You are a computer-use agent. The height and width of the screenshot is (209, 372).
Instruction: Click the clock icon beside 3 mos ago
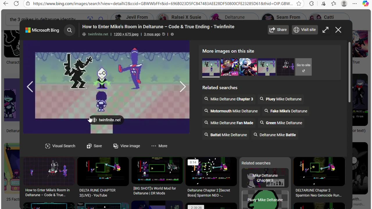(x=164, y=34)
